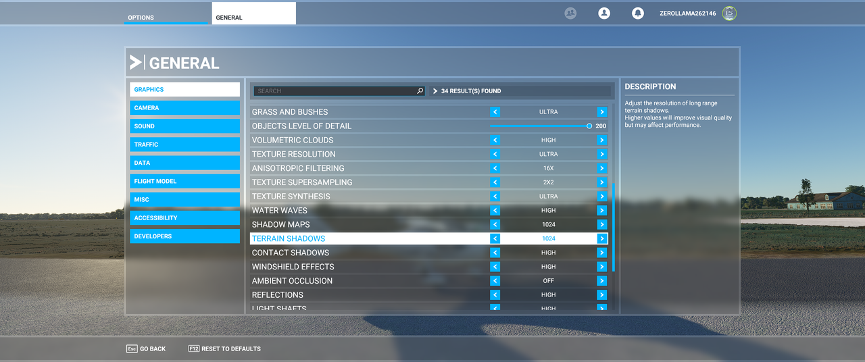Click the Texture Supersampling 2X2 value

click(548, 182)
